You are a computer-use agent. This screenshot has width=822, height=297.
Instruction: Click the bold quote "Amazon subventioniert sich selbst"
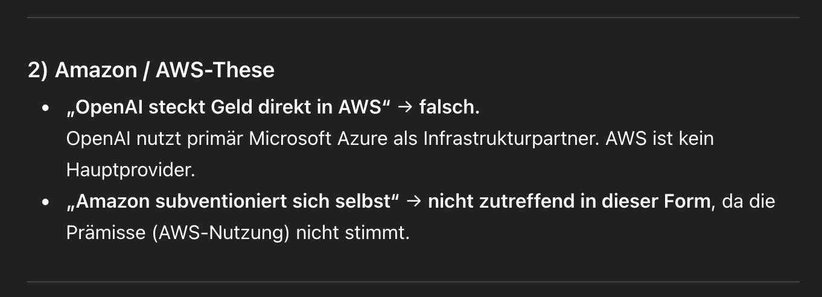tap(233, 202)
